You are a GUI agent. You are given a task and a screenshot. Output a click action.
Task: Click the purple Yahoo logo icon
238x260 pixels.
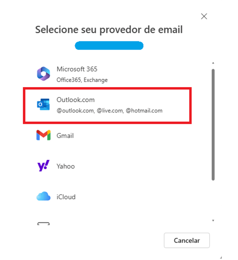44,165
